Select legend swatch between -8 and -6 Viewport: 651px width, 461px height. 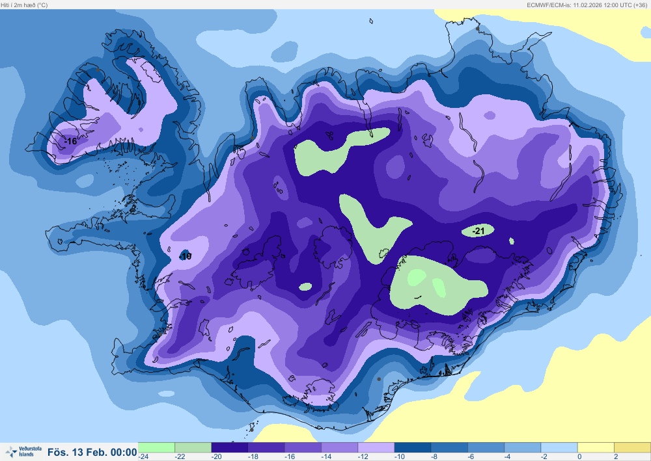[x=449, y=447]
